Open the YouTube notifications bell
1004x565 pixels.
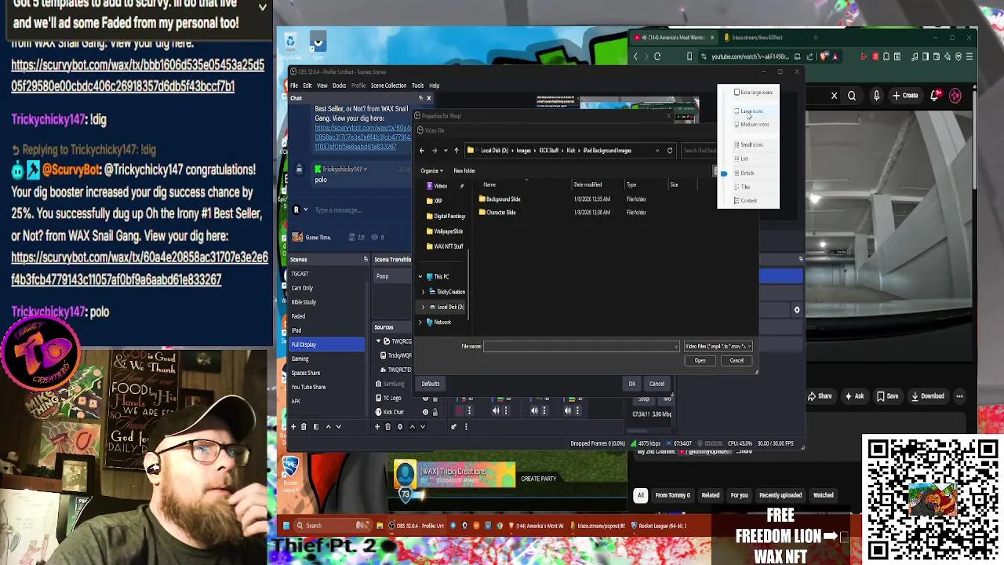936,96
